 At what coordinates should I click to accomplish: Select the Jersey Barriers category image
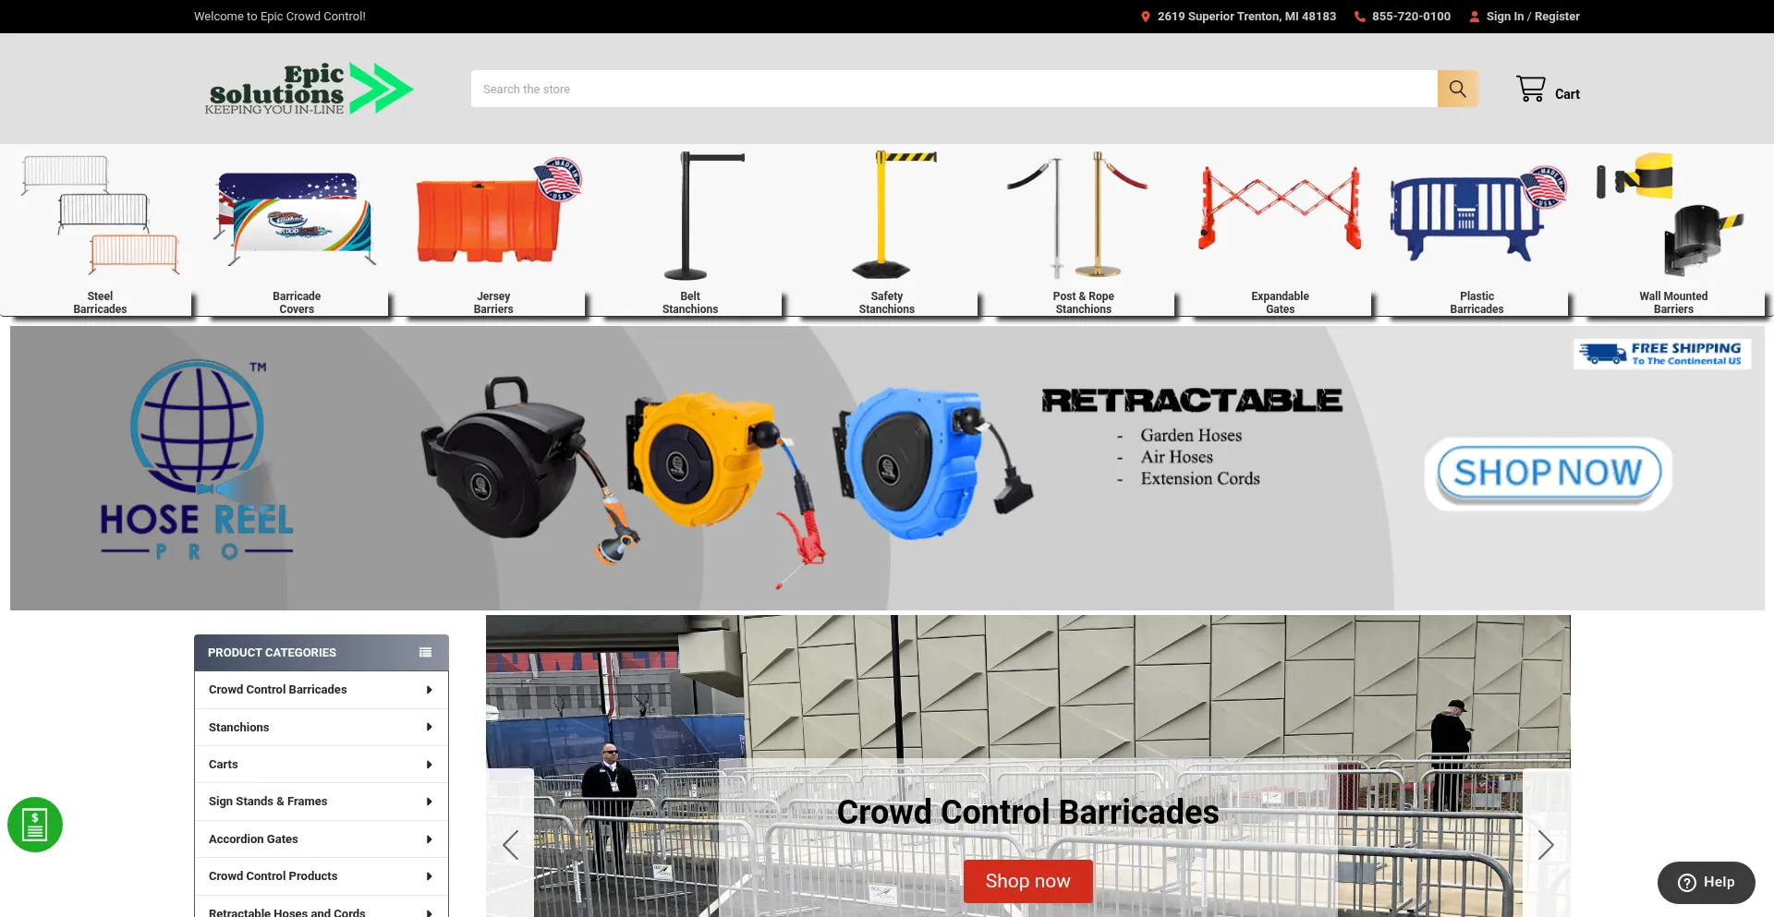493,220
